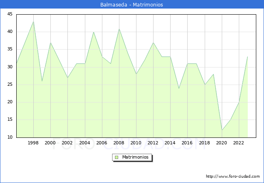This screenshot has width=264, height=183.
Task: Click the y-axis value 20
Action: 10,102
